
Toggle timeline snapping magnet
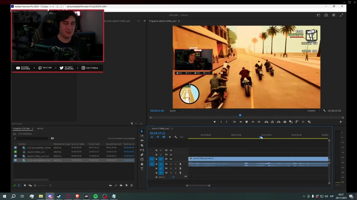coord(158,137)
